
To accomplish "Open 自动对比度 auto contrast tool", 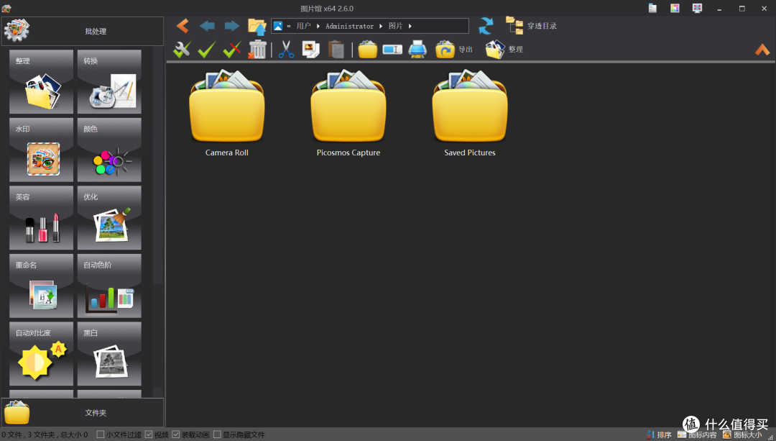I will [x=41, y=354].
